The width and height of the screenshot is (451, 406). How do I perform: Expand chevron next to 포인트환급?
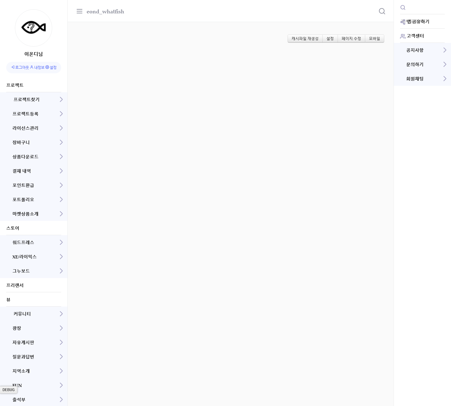[61, 185]
